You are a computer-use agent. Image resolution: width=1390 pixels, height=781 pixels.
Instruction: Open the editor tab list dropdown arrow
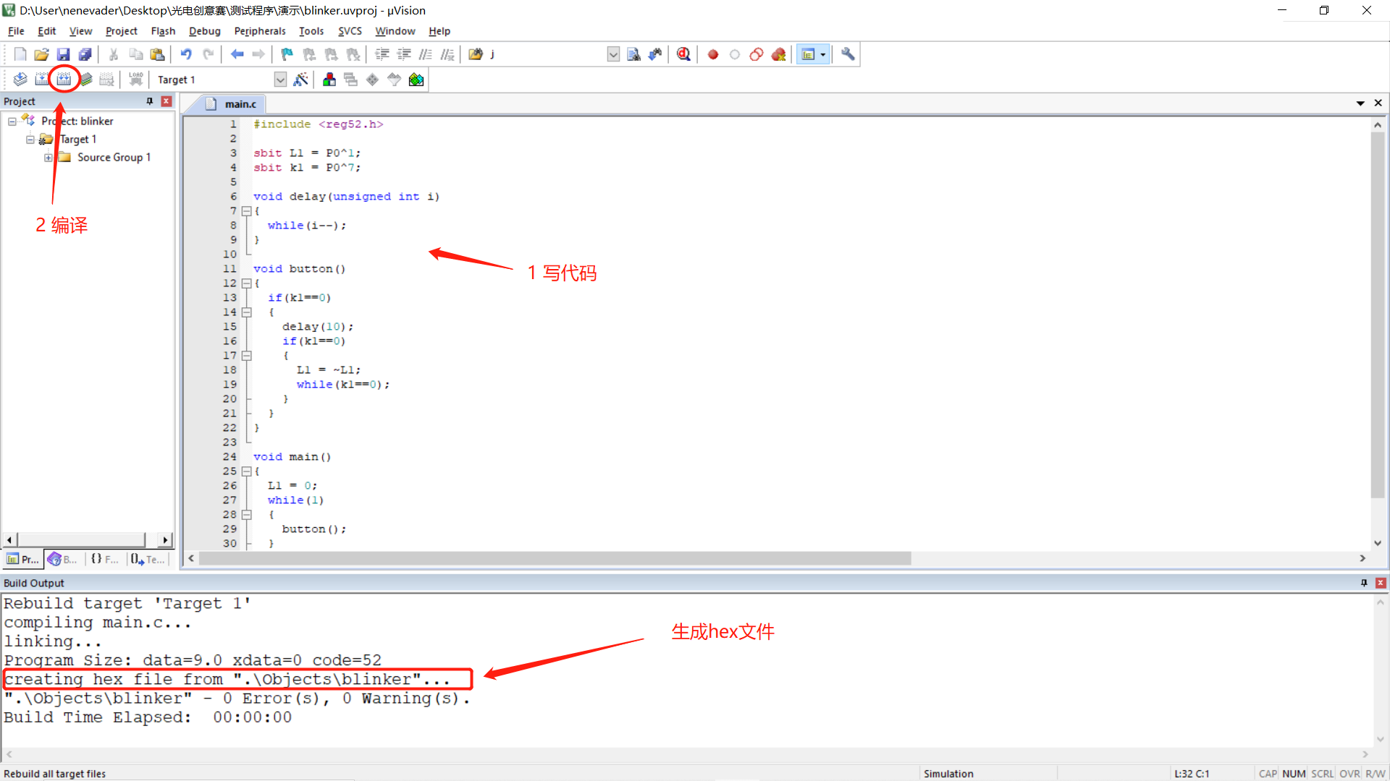1360,103
